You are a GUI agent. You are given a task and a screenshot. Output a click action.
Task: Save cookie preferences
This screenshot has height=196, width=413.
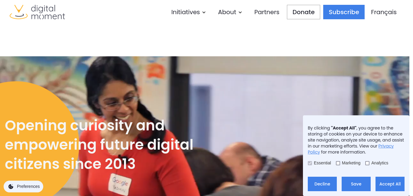point(356,184)
